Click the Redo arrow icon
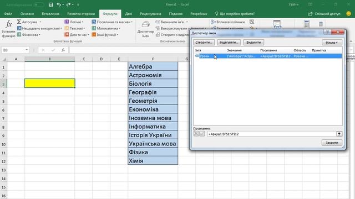The image size is (355, 199). click(x=68, y=4)
